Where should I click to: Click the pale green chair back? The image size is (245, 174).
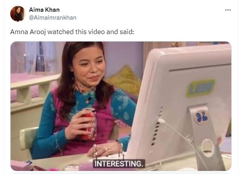pyautogui.click(x=28, y=138)
